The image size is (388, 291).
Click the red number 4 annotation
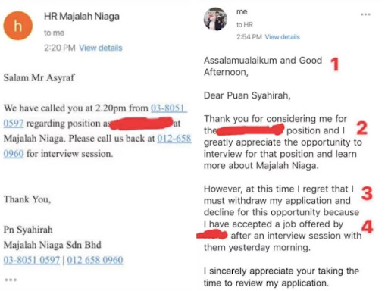tap(368, 227)
